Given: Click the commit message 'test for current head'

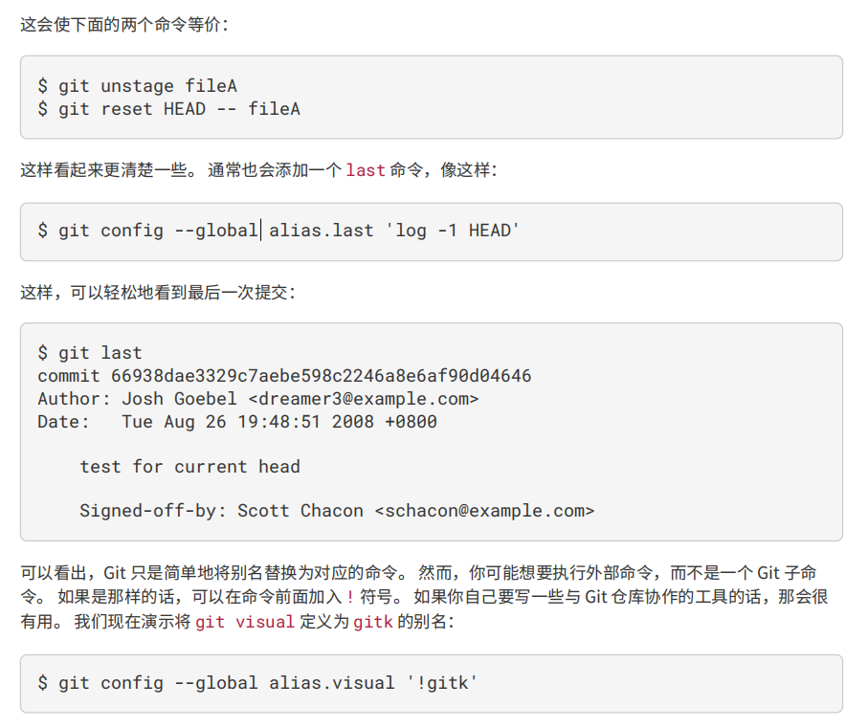Looking at the screenshot, I should click(x=189, y=467).
